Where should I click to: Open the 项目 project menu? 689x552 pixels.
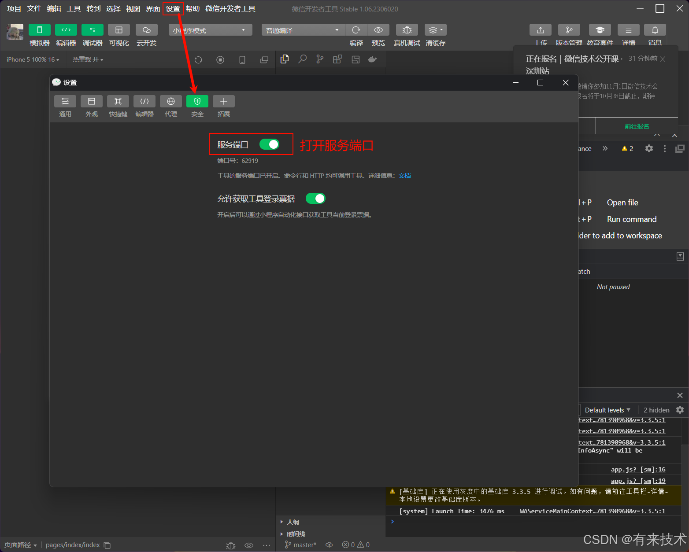point(14,9)
